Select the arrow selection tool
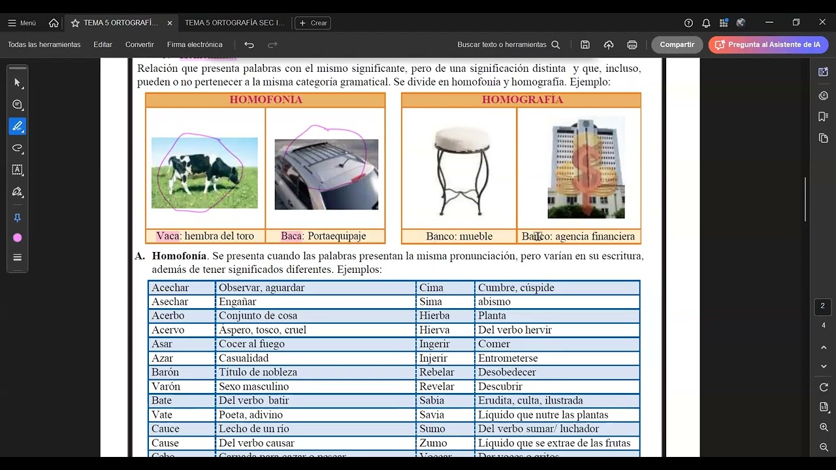This screenshot has width=836, height=470. [18, 83]
